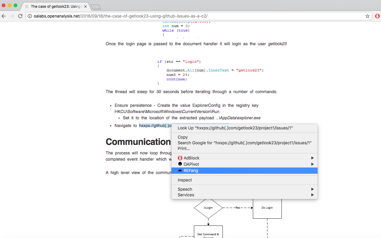Reload the current page
The height and width of the screenshot is (238, 381).
click(20, 16)
